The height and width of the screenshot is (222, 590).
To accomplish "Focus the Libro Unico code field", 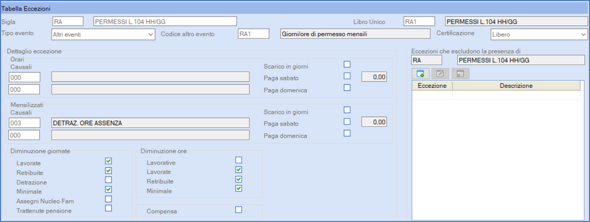I will point(419,21).
